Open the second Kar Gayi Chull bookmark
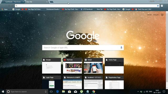The height and width of the screenshot is (94, 168). [x=112, y=9]
